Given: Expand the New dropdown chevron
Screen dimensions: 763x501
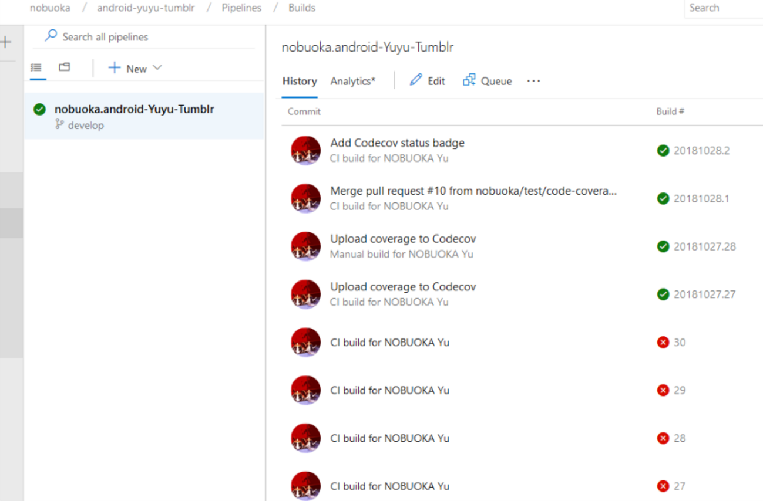Looking at the screenshot, I should click(157, 67).
